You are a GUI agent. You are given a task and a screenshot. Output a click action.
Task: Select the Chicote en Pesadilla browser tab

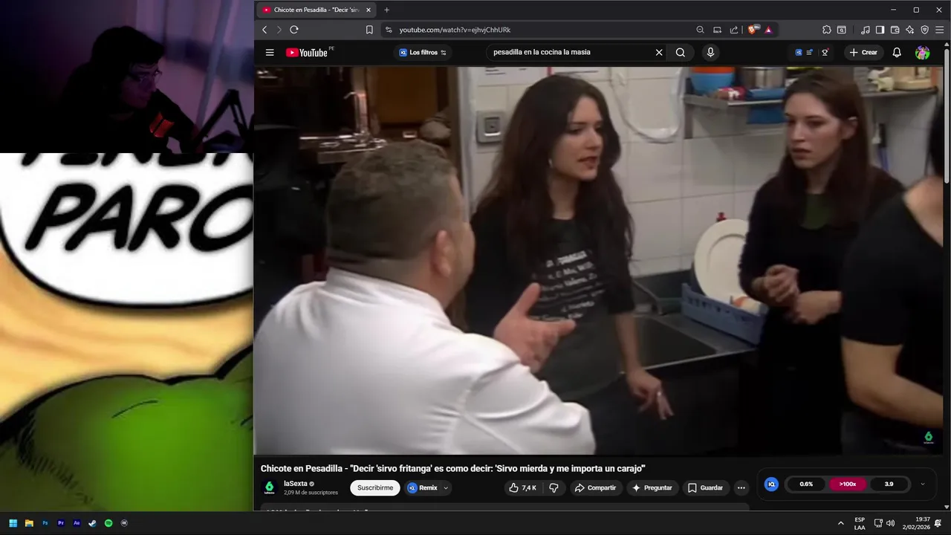316,10
